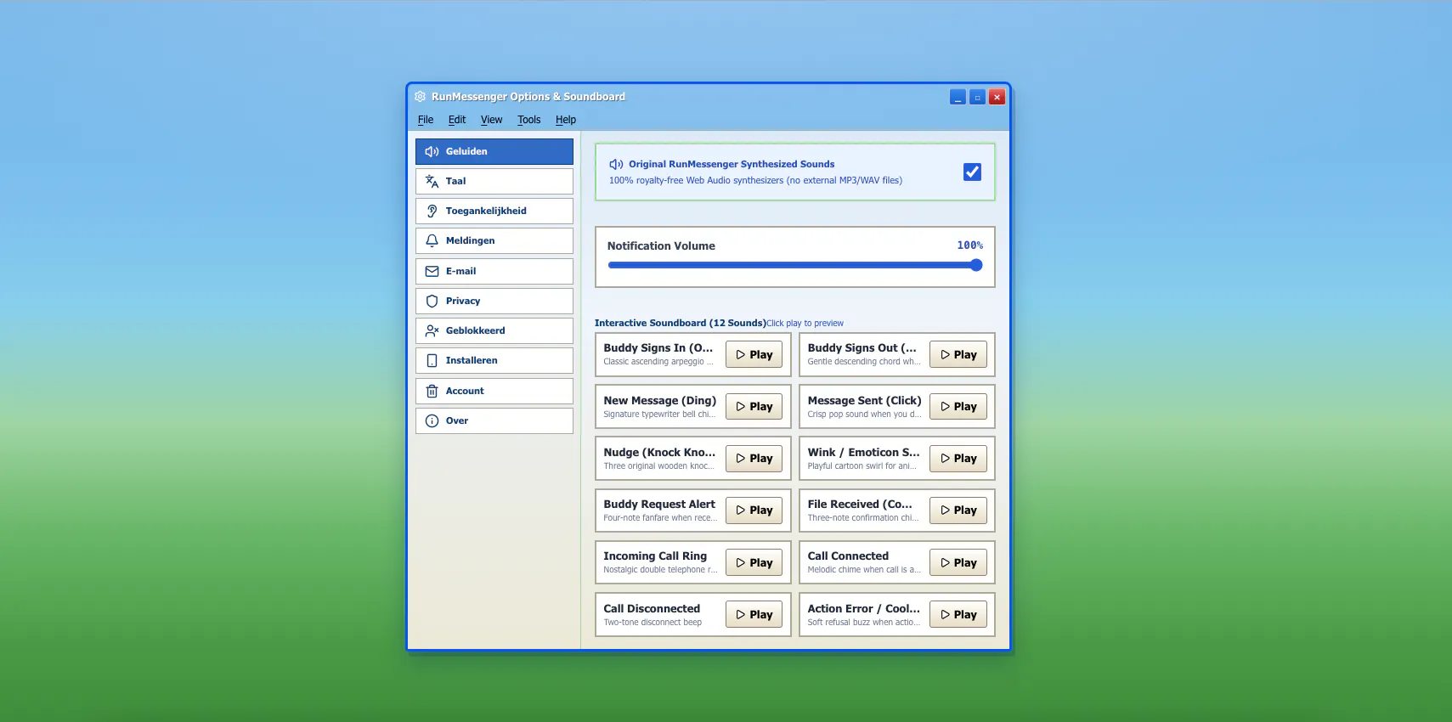Play the Wink / Emoticon sound
Screen dimensions: 1452x722
958,458
